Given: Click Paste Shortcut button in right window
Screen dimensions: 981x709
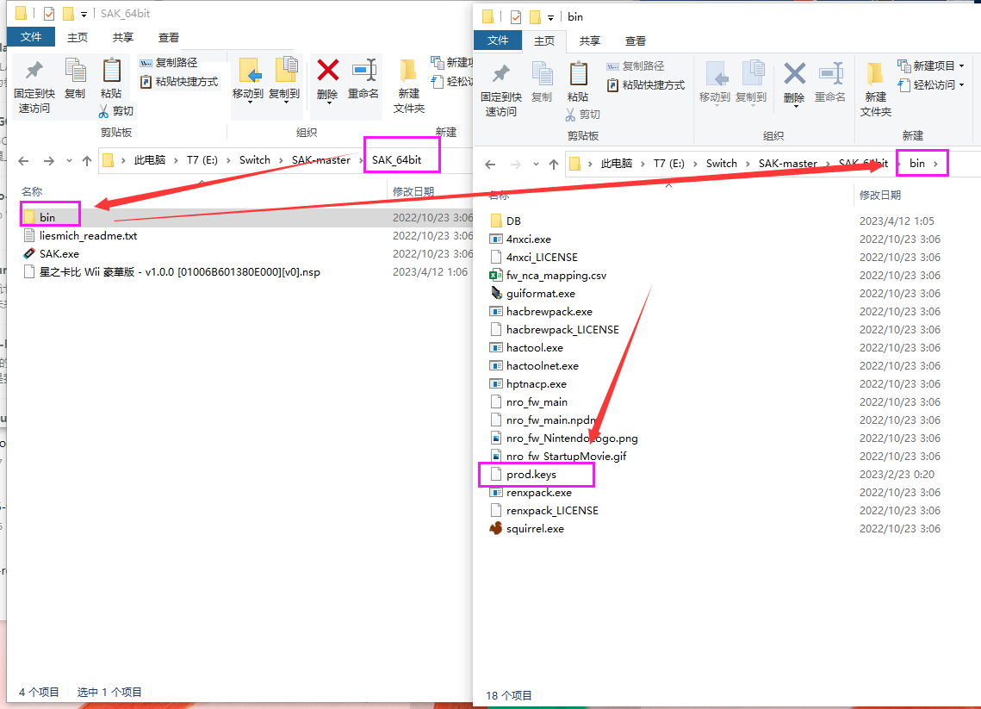Looking at the screenshot, I should pos(646,84).
